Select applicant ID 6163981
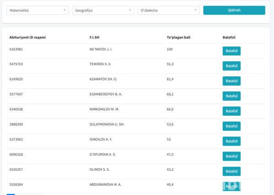The image size is (274, 195). (16, 49)
